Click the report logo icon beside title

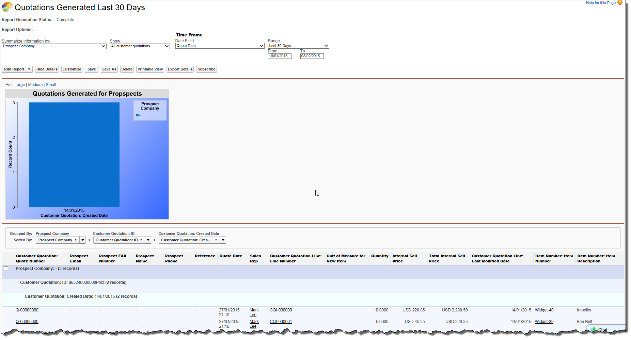click(7, 7)
